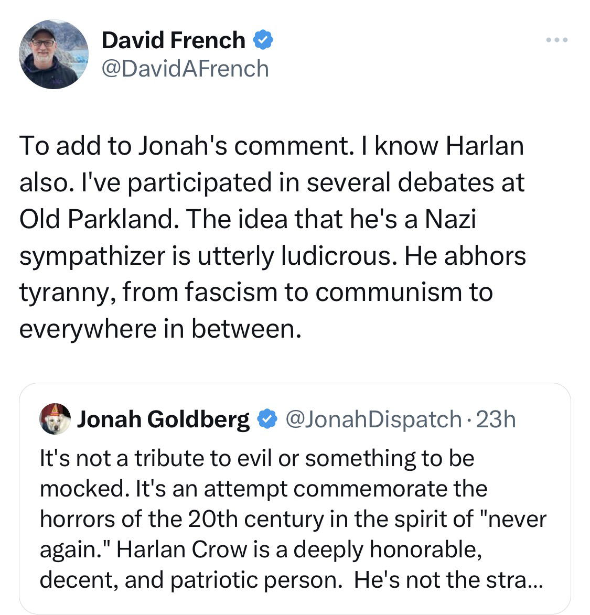Click the blue verified badge beside David French
Viewport: 590px width, 615px height.
pos(263,40)
